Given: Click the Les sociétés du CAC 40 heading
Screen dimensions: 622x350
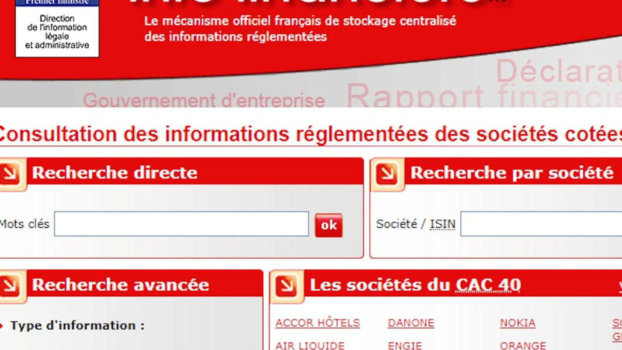Looking at the screenshot, I should tap(415, 285).
